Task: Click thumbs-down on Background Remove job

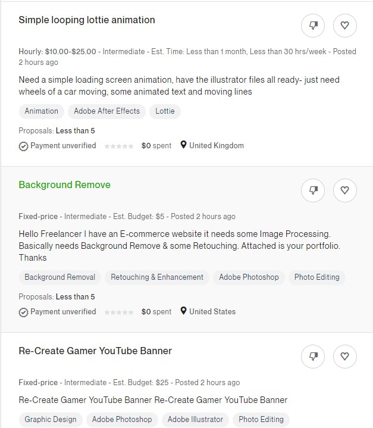Action: [313, 190]
